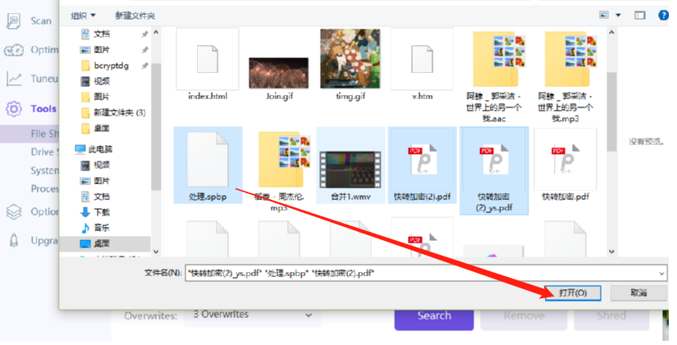677x345 pixels.
Task: Click navigation pane scroll up arrow
Action: click(156, 33)
